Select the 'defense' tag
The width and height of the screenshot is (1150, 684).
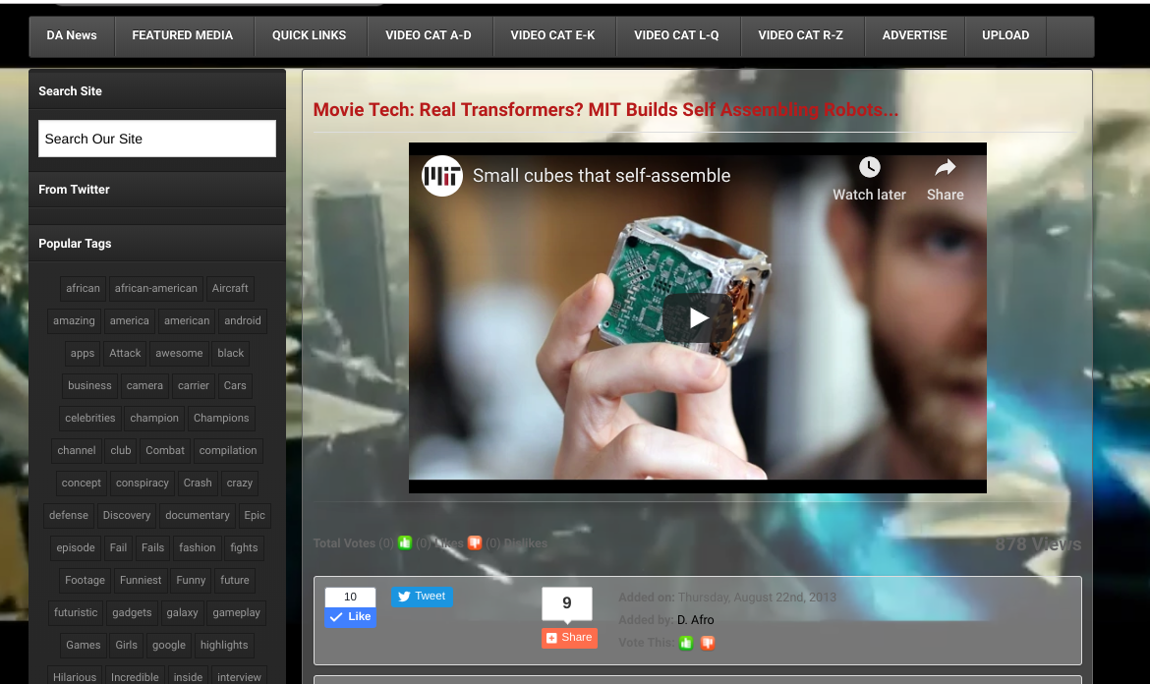coord(69,515)
